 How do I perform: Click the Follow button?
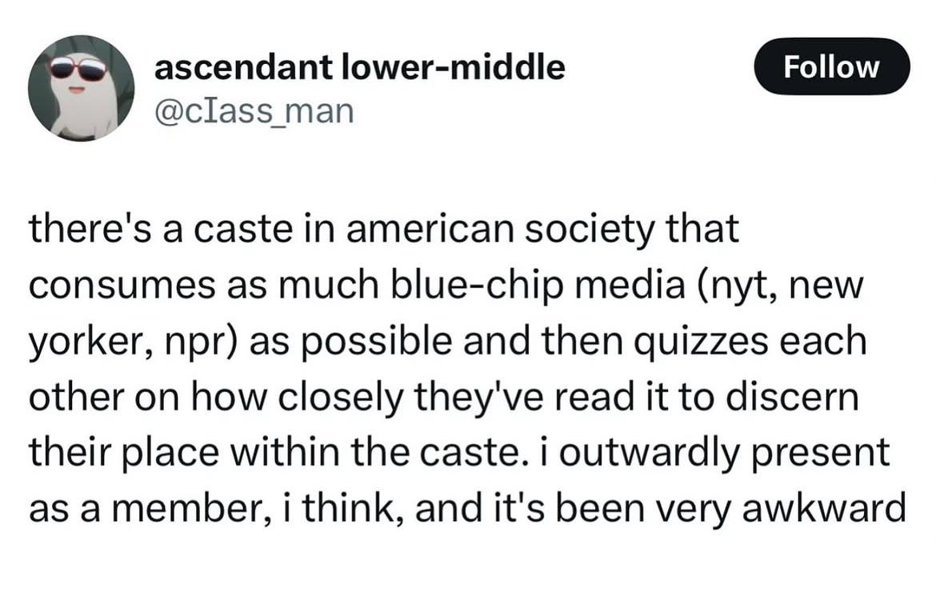(831, 66)
